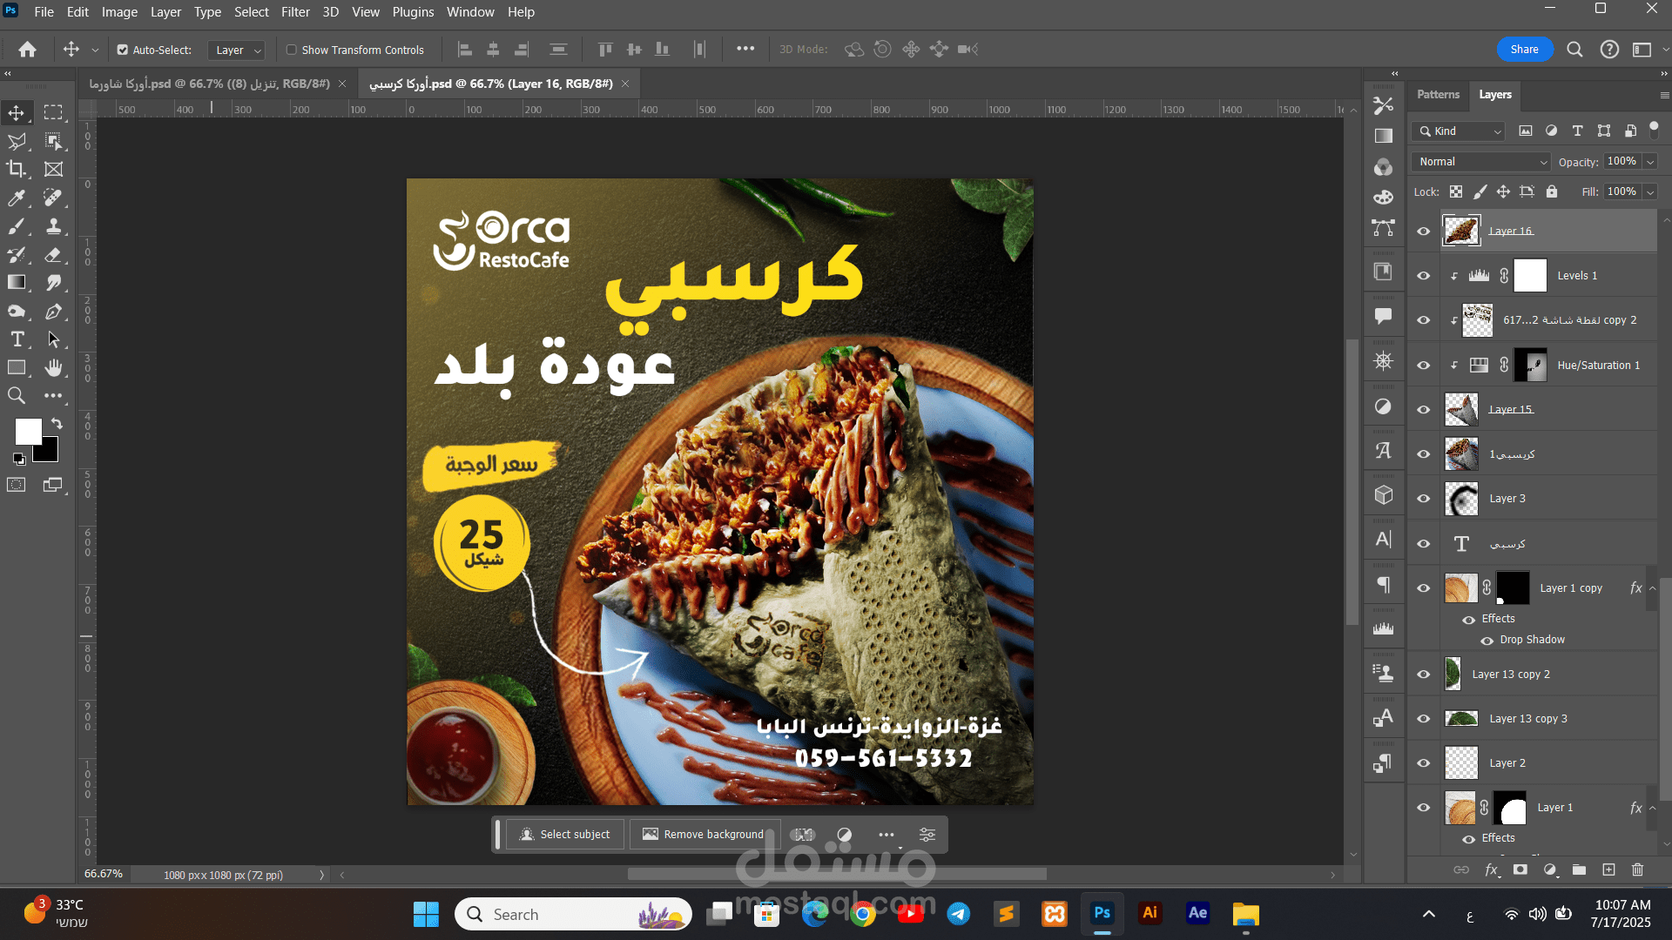Click the Home icon in options bar
The height and width of the screenshot is (940, 1672).
click(x=28, y=50)
